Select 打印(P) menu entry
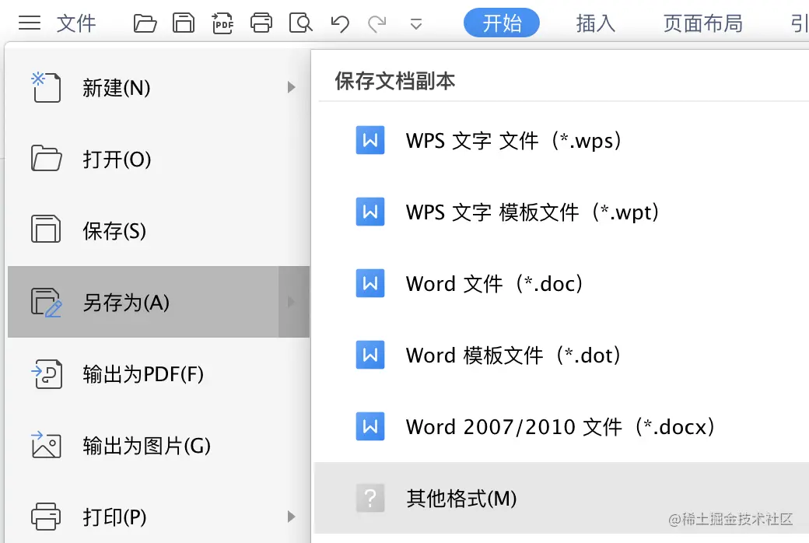Viewport: 809px width, 543px height. click(x=159, y=516)
